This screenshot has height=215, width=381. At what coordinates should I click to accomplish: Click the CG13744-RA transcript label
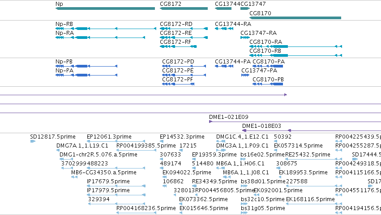pos(233,24)
